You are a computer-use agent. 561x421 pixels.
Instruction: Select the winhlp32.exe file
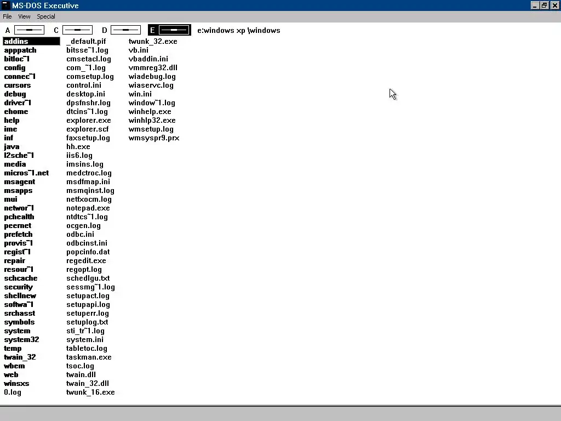[x=152, y=120]
